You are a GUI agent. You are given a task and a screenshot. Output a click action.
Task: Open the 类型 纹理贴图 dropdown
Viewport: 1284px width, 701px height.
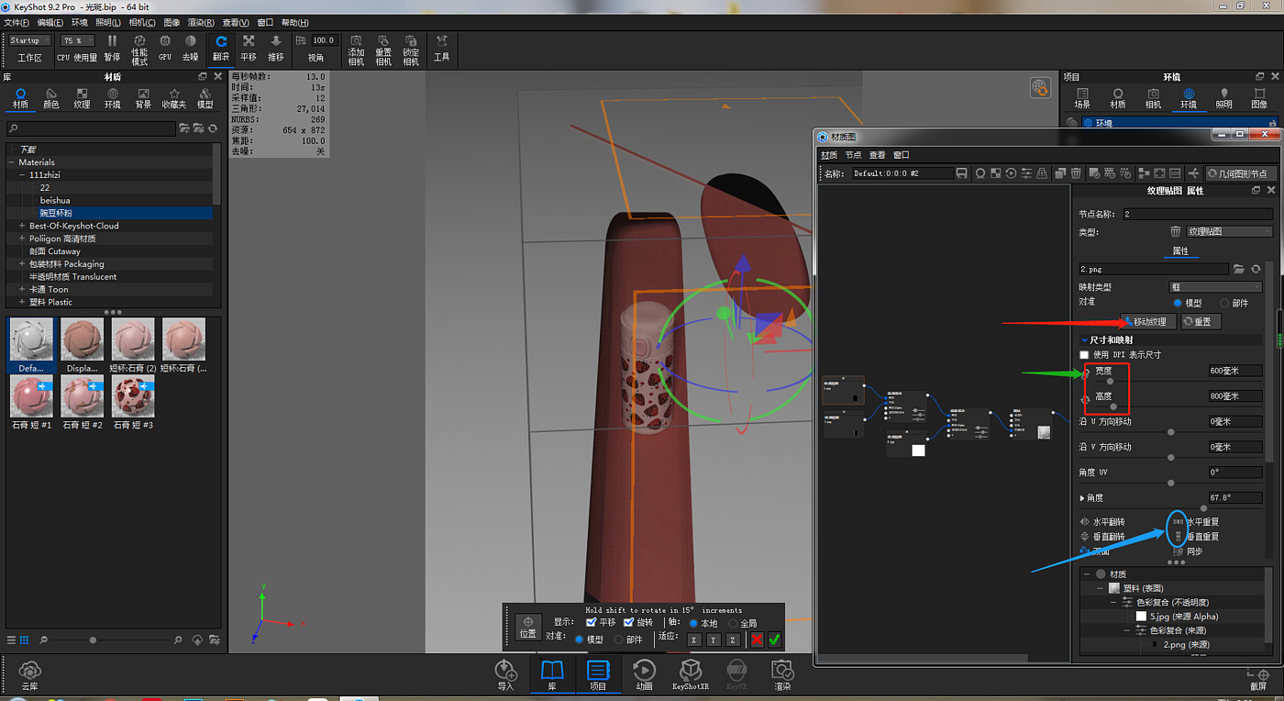1229,232
